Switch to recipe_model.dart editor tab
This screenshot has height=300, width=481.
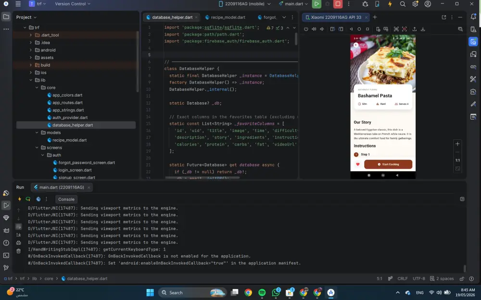pyautogui.click(x=225, y=17)
